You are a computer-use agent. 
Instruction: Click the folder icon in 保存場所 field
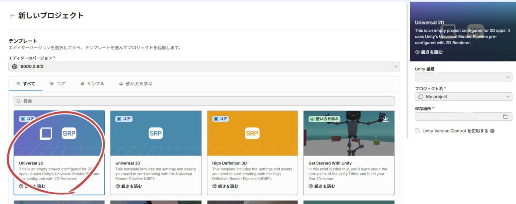click(505, 117)
